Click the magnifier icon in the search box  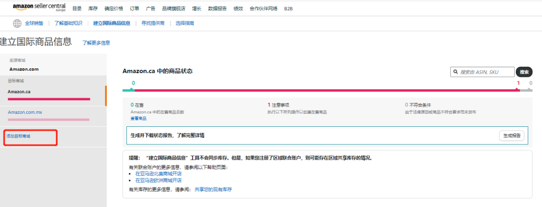(456, 72)
